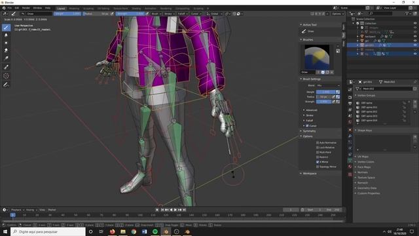Switch to the Animation workspace tab
The height and width of the screenshot is (236, 419).
point(150,9)
